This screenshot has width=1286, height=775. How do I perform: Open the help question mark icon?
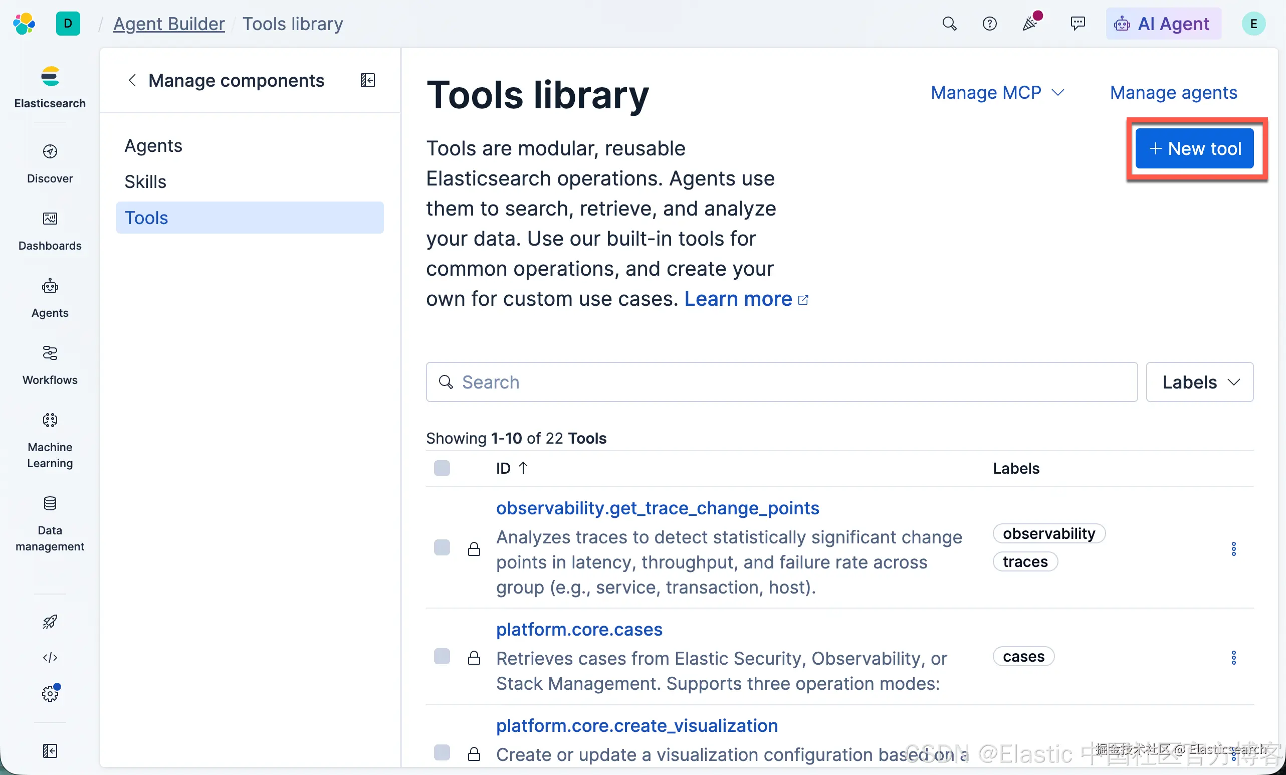(989, 24)
